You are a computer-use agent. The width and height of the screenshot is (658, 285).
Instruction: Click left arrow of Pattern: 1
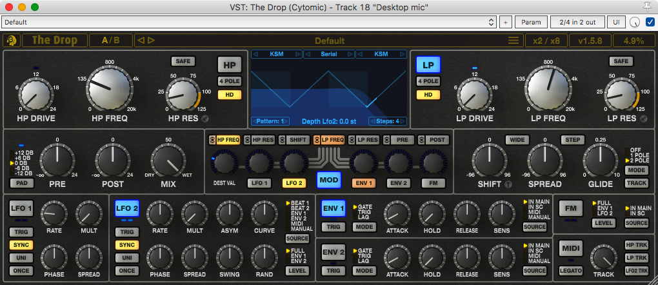tap(255, 121)
